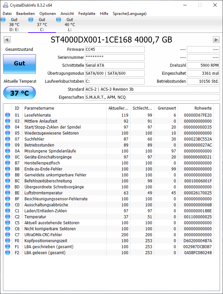The image size is (223, 294).
Task: Click the ID column header
Action: point(17,108)
